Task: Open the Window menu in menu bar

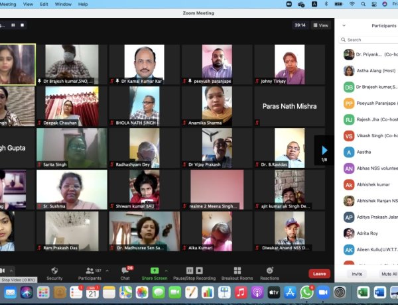Action: click(64, 4)
